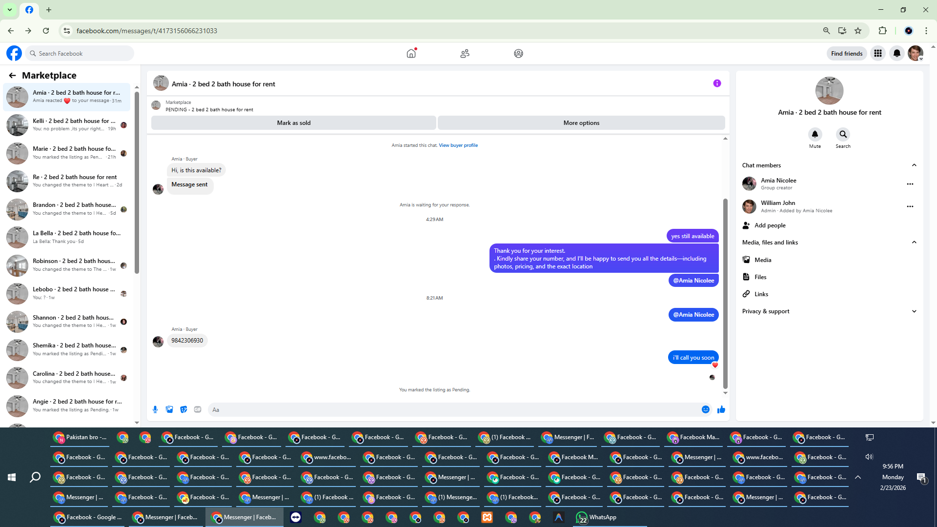Viewport: 937px width, 527px height.
Task: Send a thumbs-up like
Action: tap(721, 410)
